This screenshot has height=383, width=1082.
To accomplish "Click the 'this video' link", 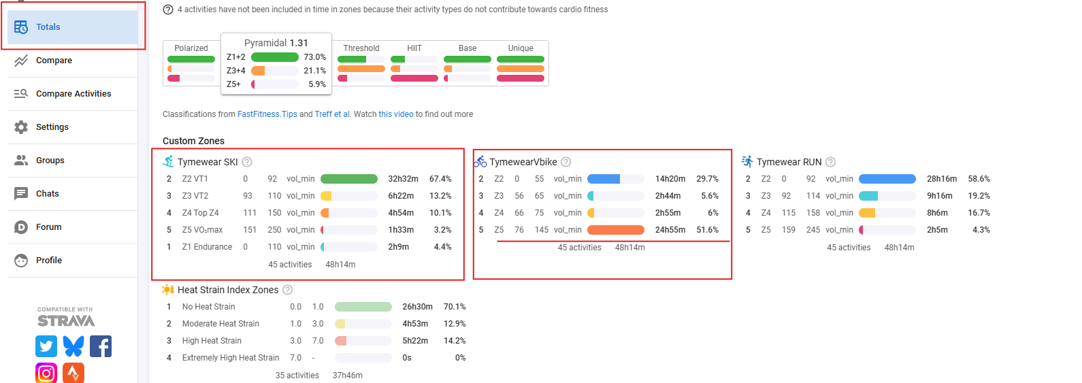I will coord(396,114).
